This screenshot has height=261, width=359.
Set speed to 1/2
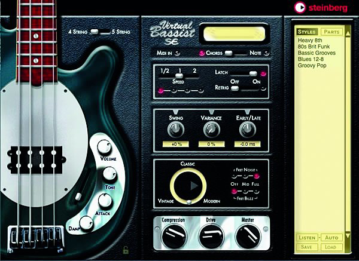click(165, 71)
